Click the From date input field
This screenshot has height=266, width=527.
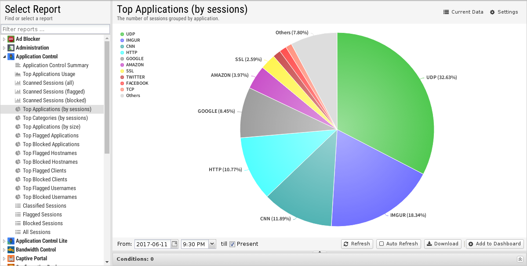[x=153, y=244]
